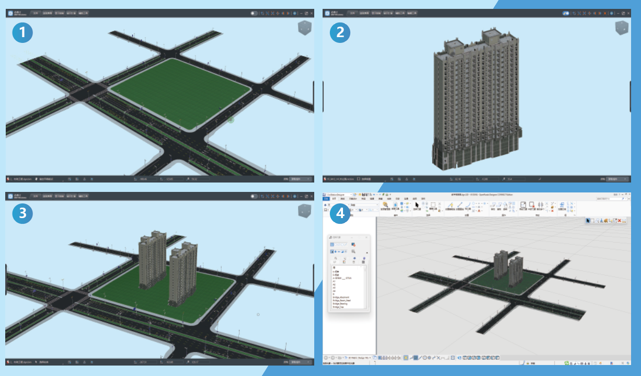Toggle the title bar switch in panel 3
Viewport: 641px width, 376px height.
pyautogui.click(x=254, y=196)
